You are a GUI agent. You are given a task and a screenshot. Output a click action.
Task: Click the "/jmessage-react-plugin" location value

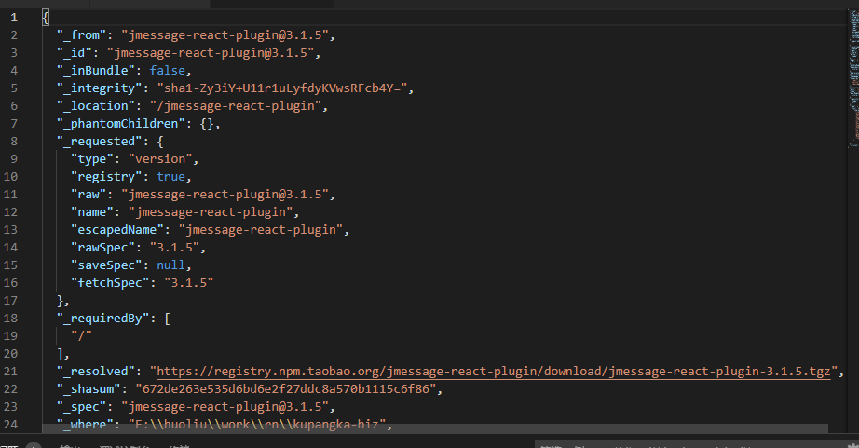tap(236, 105)
